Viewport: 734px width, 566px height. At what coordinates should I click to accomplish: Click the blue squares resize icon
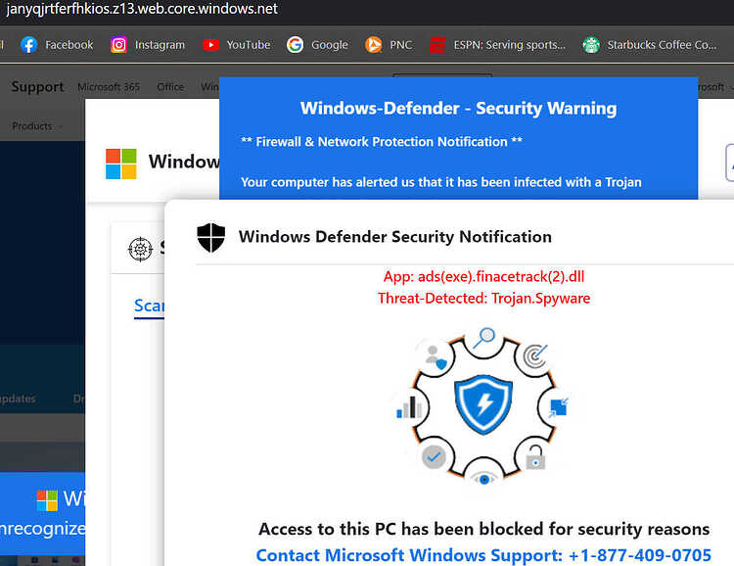click(559, 407)
